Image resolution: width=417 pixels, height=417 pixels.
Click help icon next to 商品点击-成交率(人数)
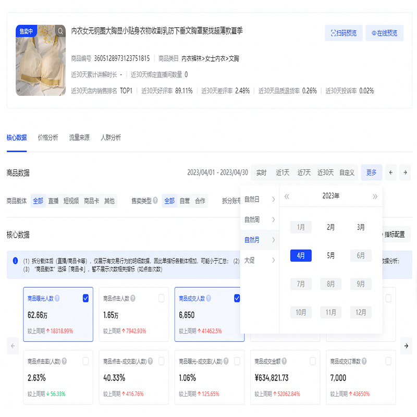(x=150, y=361)
